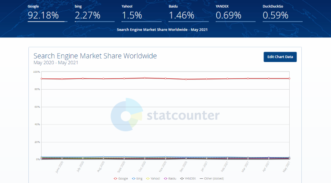
Task: Click the Sept 2020 x-axis label
Action: point(122,167)
